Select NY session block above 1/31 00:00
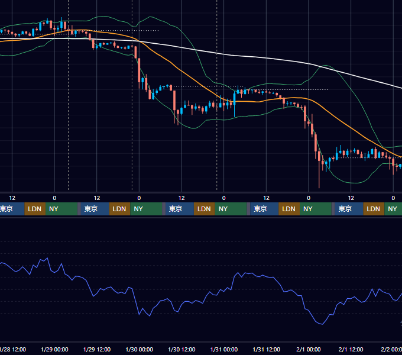 (231, 209)
